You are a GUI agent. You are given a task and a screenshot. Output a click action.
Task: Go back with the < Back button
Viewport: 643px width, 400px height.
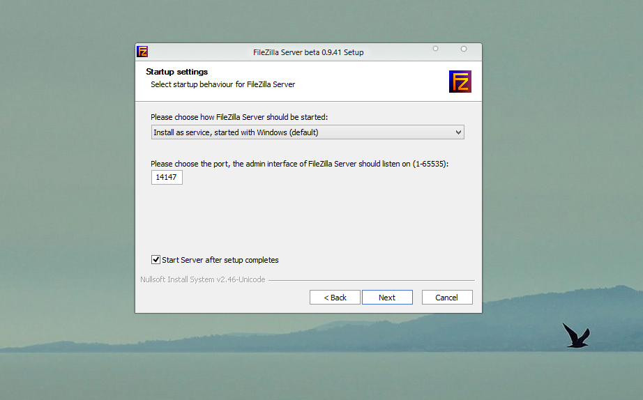pyautogui.click(x=335, y=298)
